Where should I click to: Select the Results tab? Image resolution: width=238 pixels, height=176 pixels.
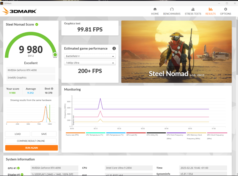click(x=211, y=11)
